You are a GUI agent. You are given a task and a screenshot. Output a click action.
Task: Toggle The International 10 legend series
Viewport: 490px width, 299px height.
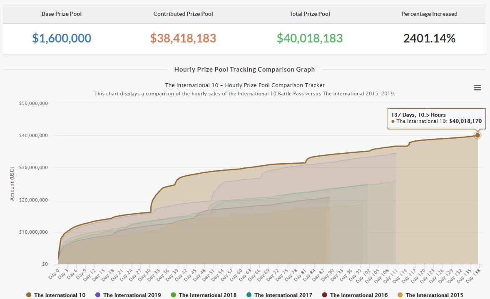click(56, 295)
